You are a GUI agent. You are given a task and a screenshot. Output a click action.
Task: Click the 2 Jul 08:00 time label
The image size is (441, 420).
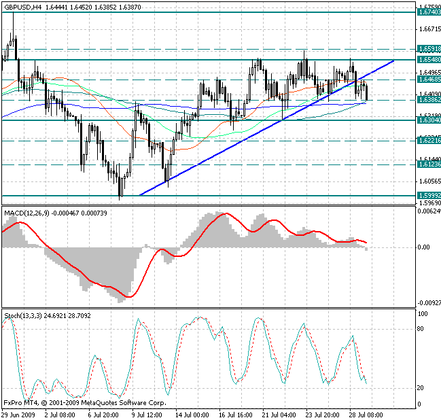pyautogui.click(x=60, y=415)
